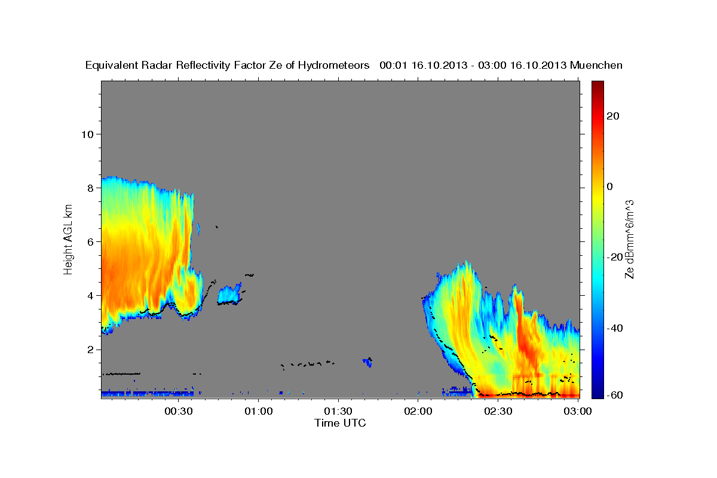The height and width of the screenshot is (478, 717).
Task: Click the colorbar value 0
Action: click(x=609, y=186)
